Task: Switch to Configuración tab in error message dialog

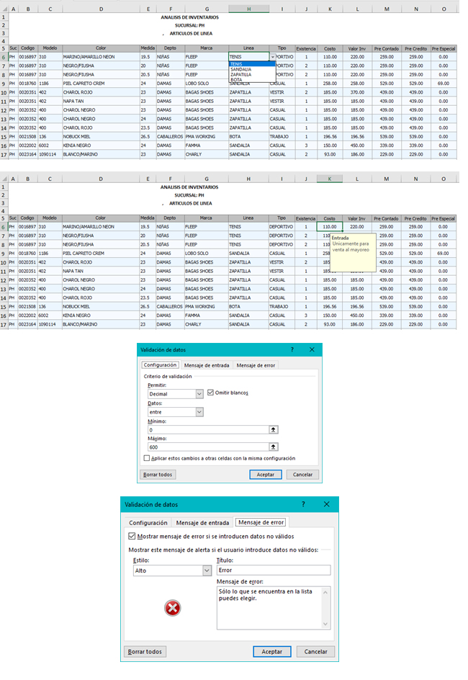Action: 148,522
